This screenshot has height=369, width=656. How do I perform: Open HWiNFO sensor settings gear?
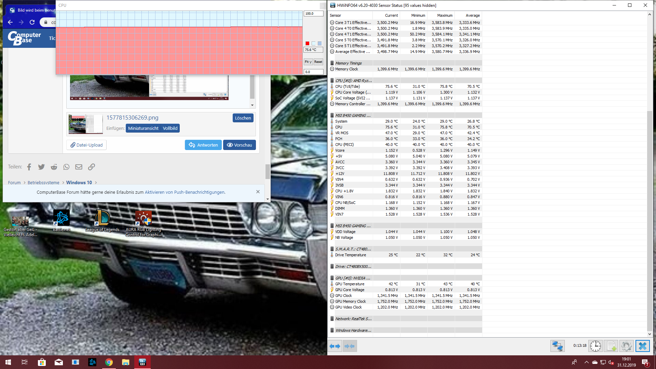[626, 346]
